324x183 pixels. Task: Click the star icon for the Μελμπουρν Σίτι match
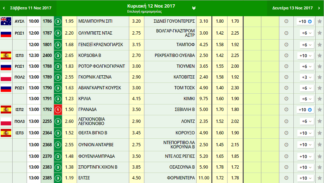(x=319, y=22)
